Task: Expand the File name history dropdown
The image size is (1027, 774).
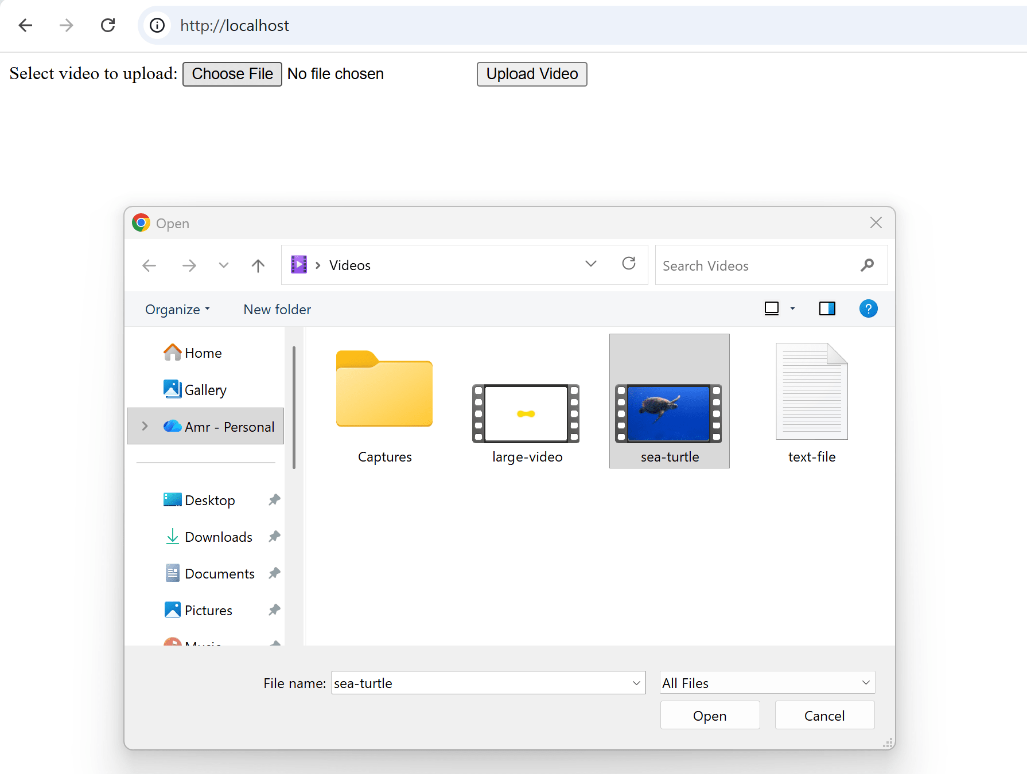Action: click(x=636, y=683)
